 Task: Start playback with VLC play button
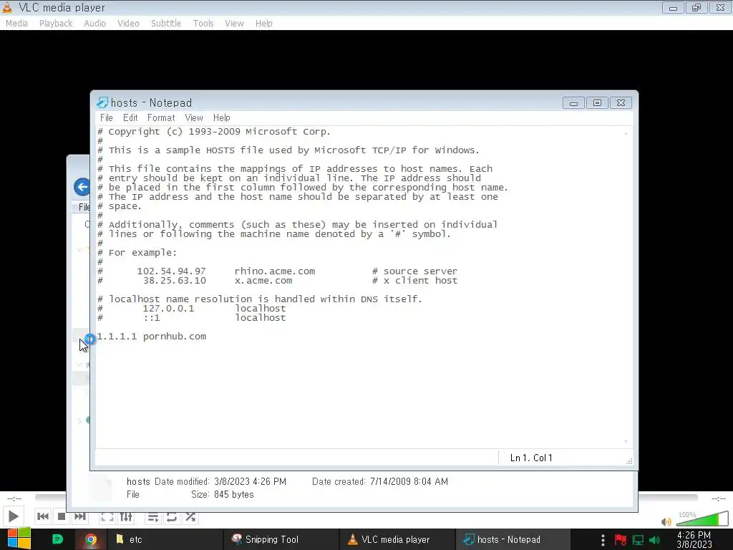pos(13,516)
